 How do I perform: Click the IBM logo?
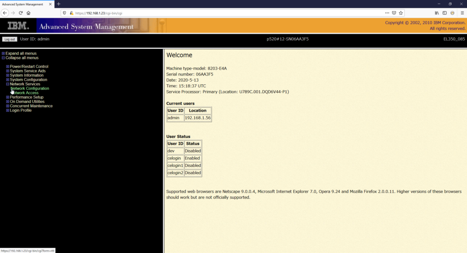point(18,26)
